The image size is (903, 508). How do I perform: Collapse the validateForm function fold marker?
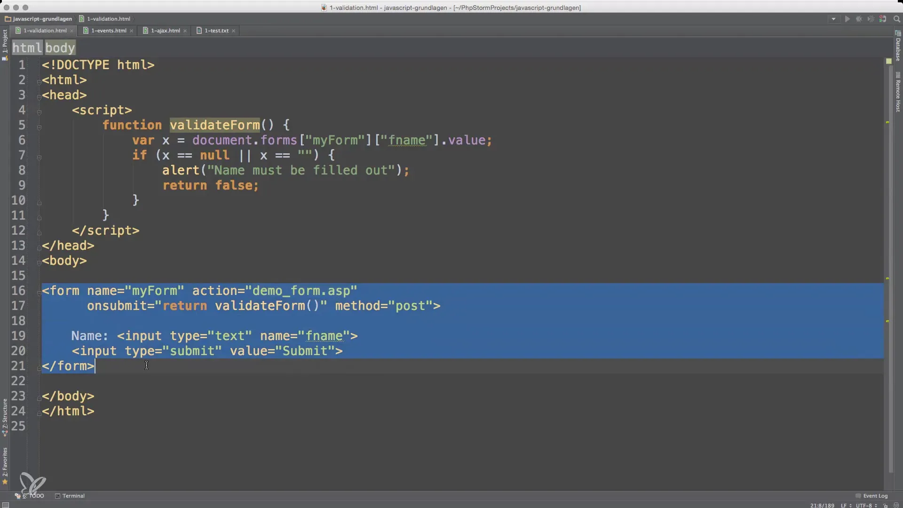[39, 127]
